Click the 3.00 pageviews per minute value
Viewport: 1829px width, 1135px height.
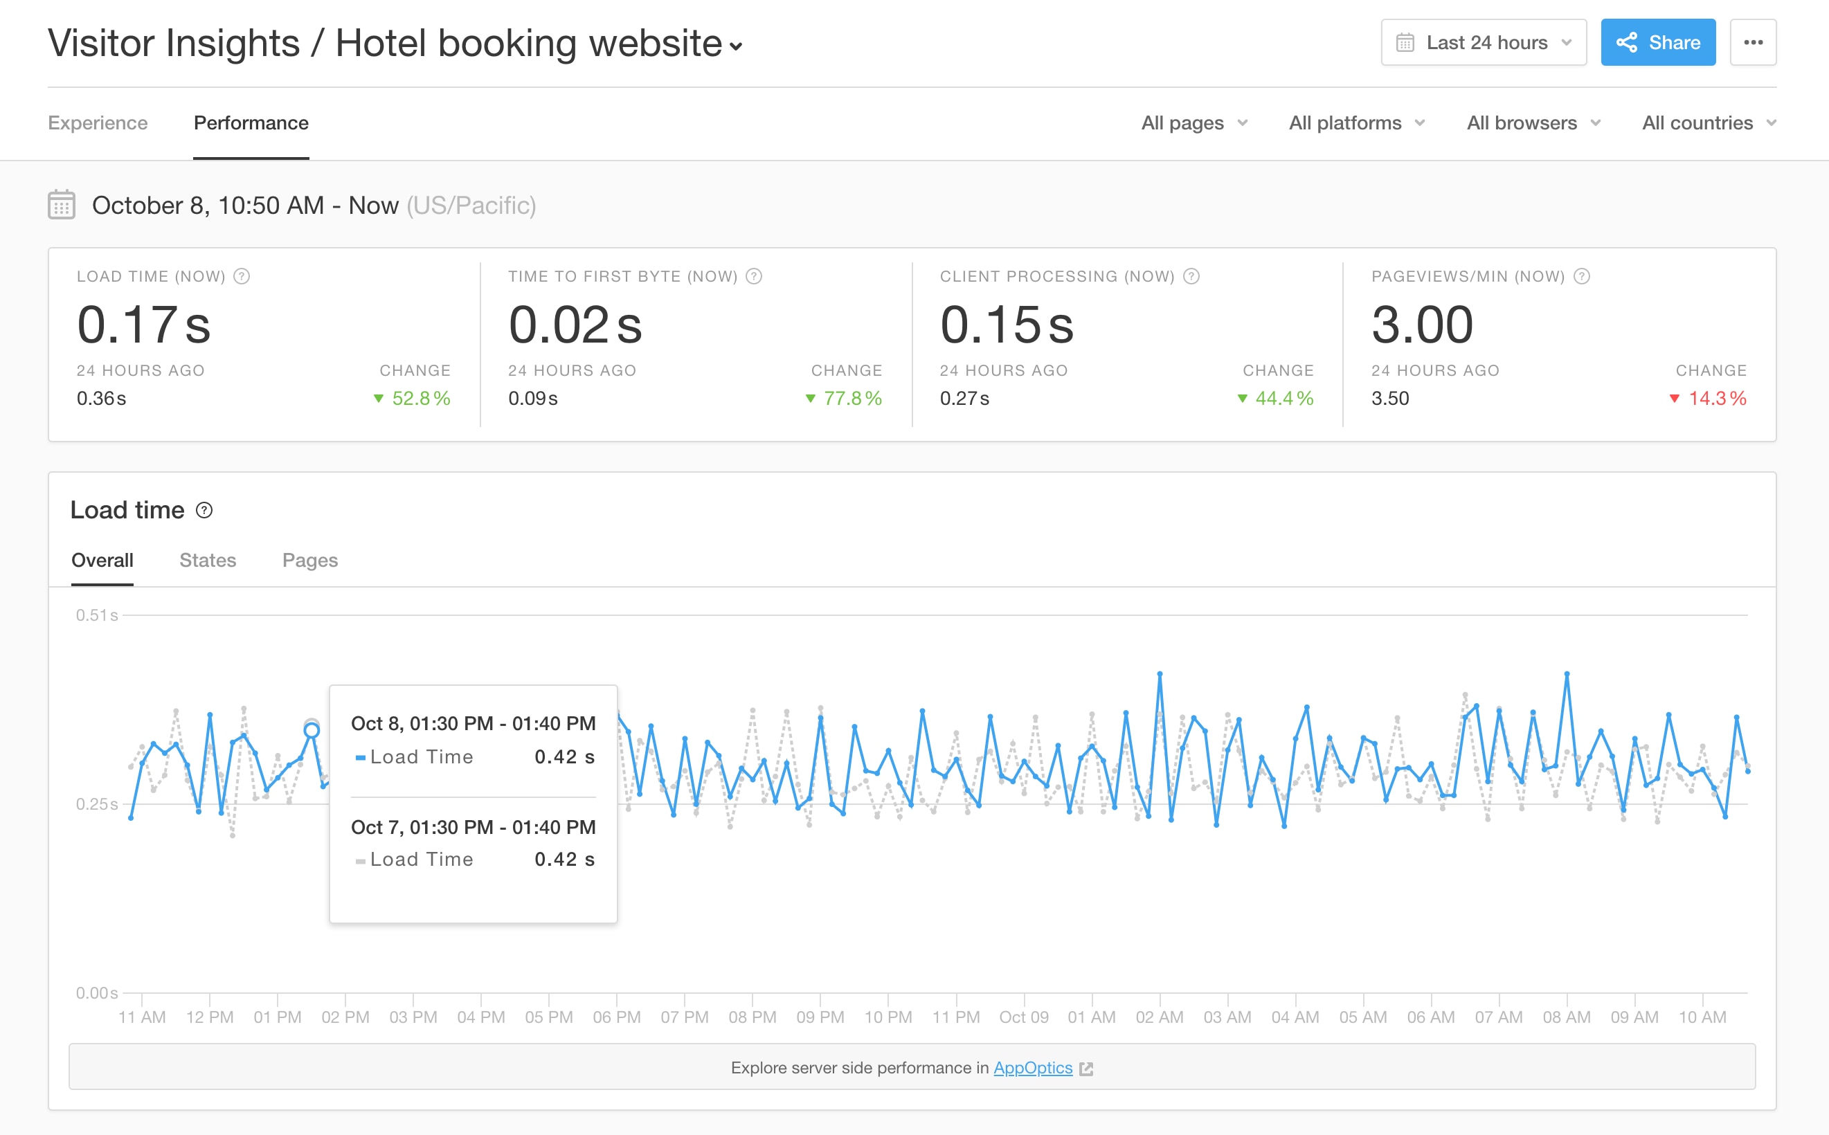1423,325
